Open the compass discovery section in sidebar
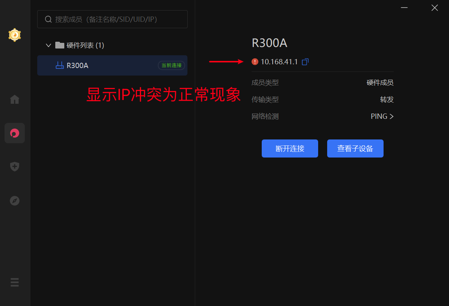 pos(14,200)
